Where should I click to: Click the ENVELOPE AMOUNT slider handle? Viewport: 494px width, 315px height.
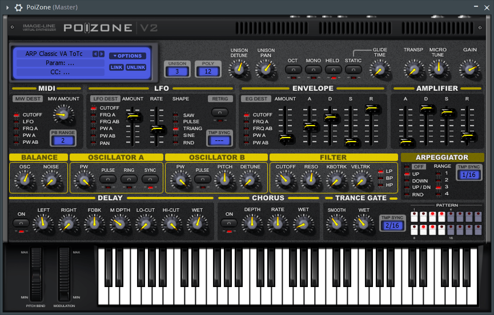click(x=286, y=138)
